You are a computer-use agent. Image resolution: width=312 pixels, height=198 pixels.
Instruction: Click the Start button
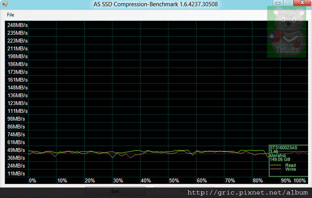click(115, 191)
